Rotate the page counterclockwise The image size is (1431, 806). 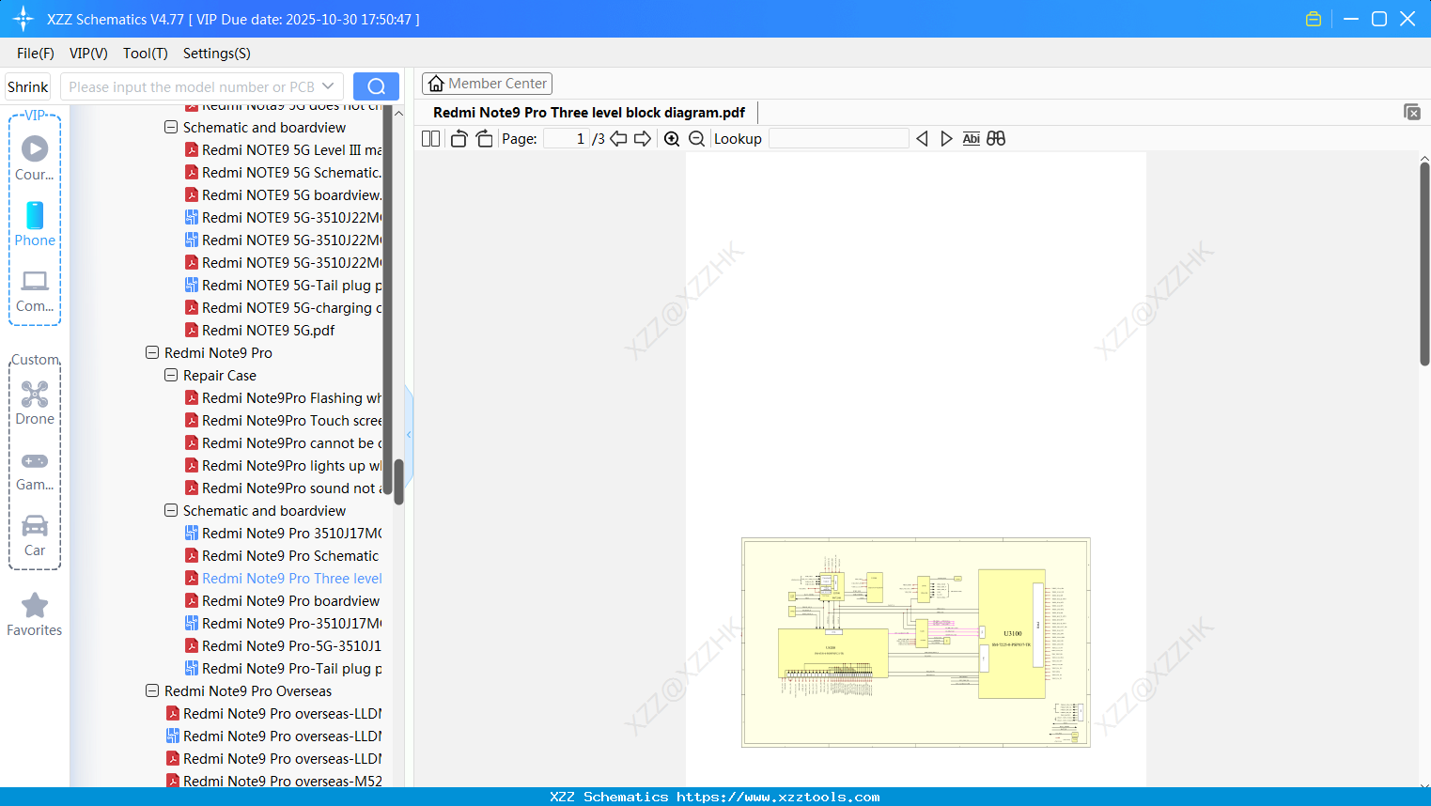[x=459, y=138]
